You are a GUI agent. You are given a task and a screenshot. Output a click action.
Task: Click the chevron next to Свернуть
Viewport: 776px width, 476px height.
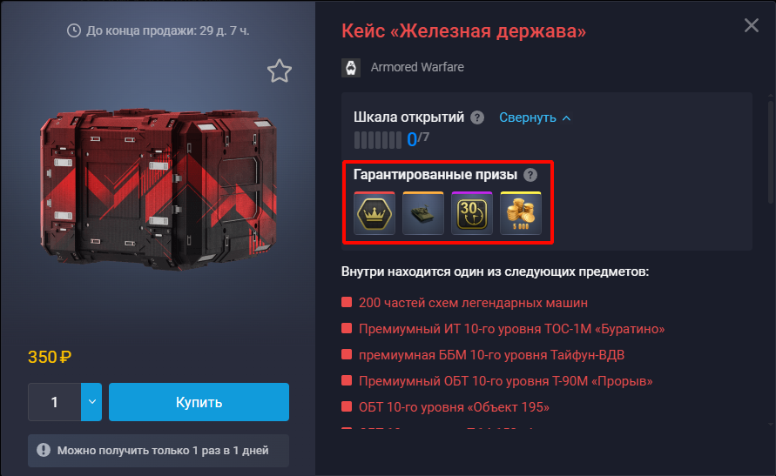[567, 118]
